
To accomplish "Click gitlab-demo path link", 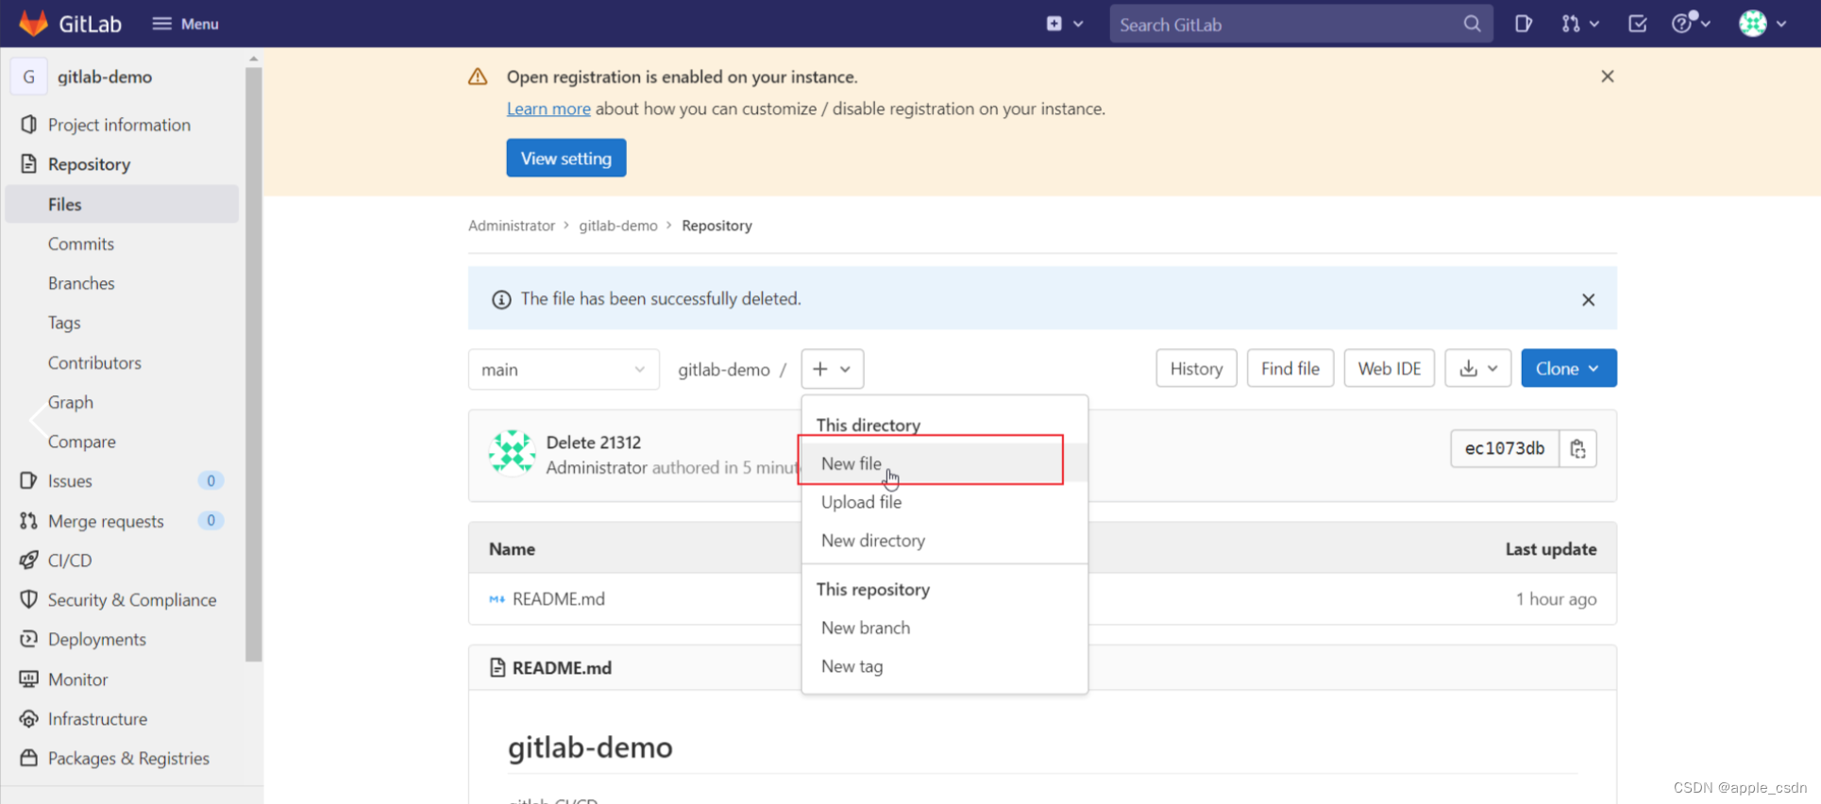I will [x=724, y=369].
